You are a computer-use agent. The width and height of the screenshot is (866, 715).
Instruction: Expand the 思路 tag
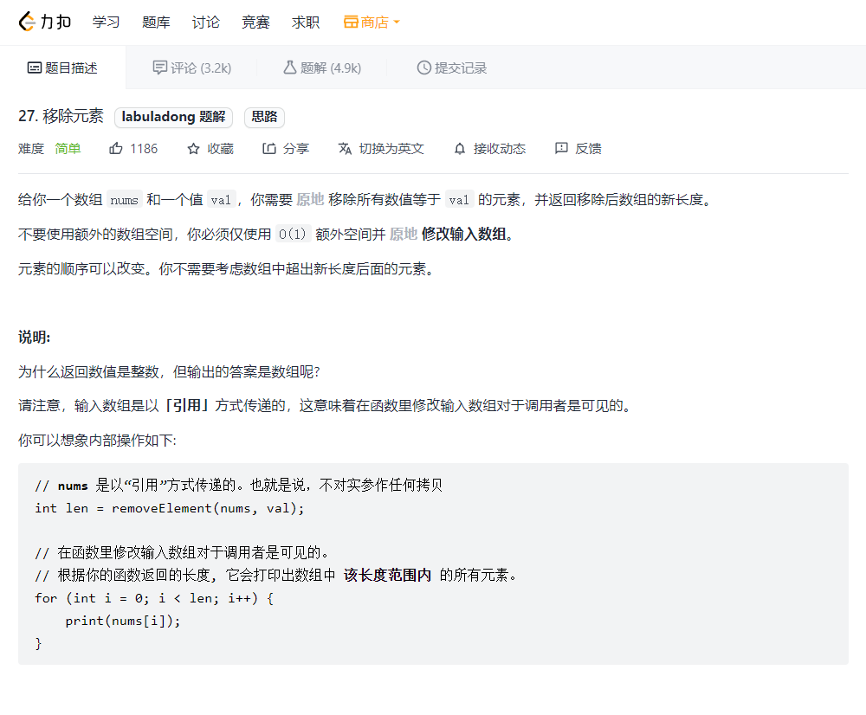pos(264,116)
